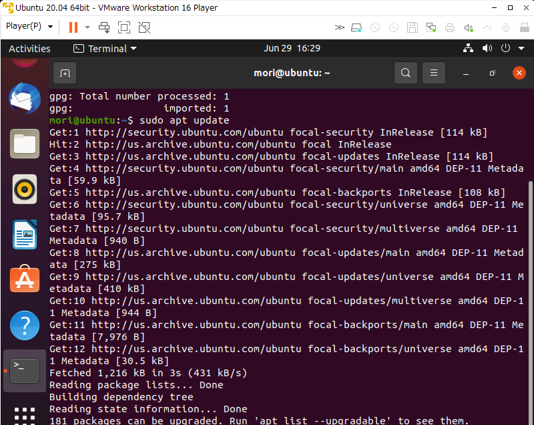Open the hard disk device icon
Viewport: 534px width, 425px height.
tap(356, 27)
